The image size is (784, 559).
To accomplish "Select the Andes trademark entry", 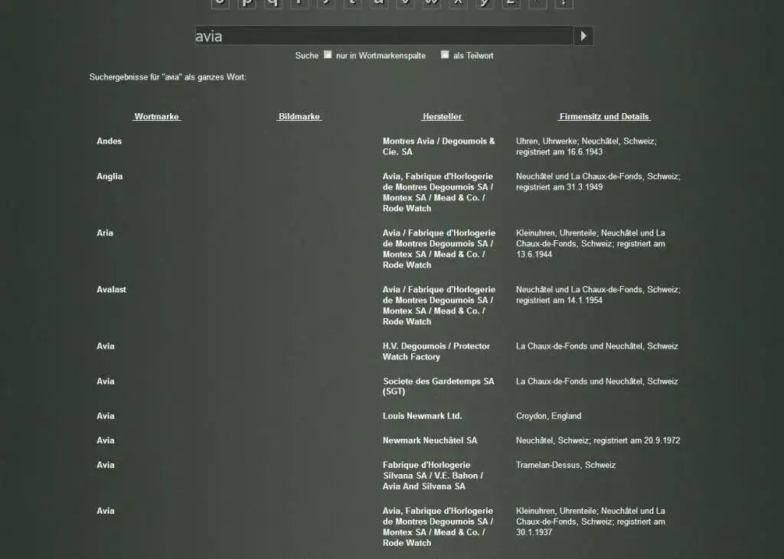I will click(109, 141).
